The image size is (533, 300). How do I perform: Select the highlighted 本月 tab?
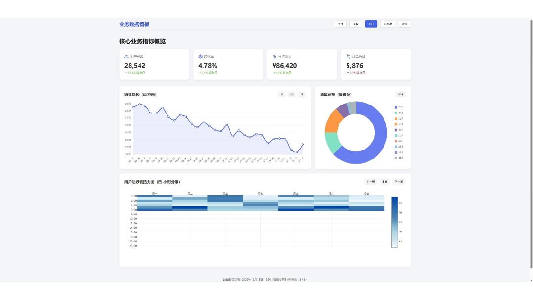371,24
